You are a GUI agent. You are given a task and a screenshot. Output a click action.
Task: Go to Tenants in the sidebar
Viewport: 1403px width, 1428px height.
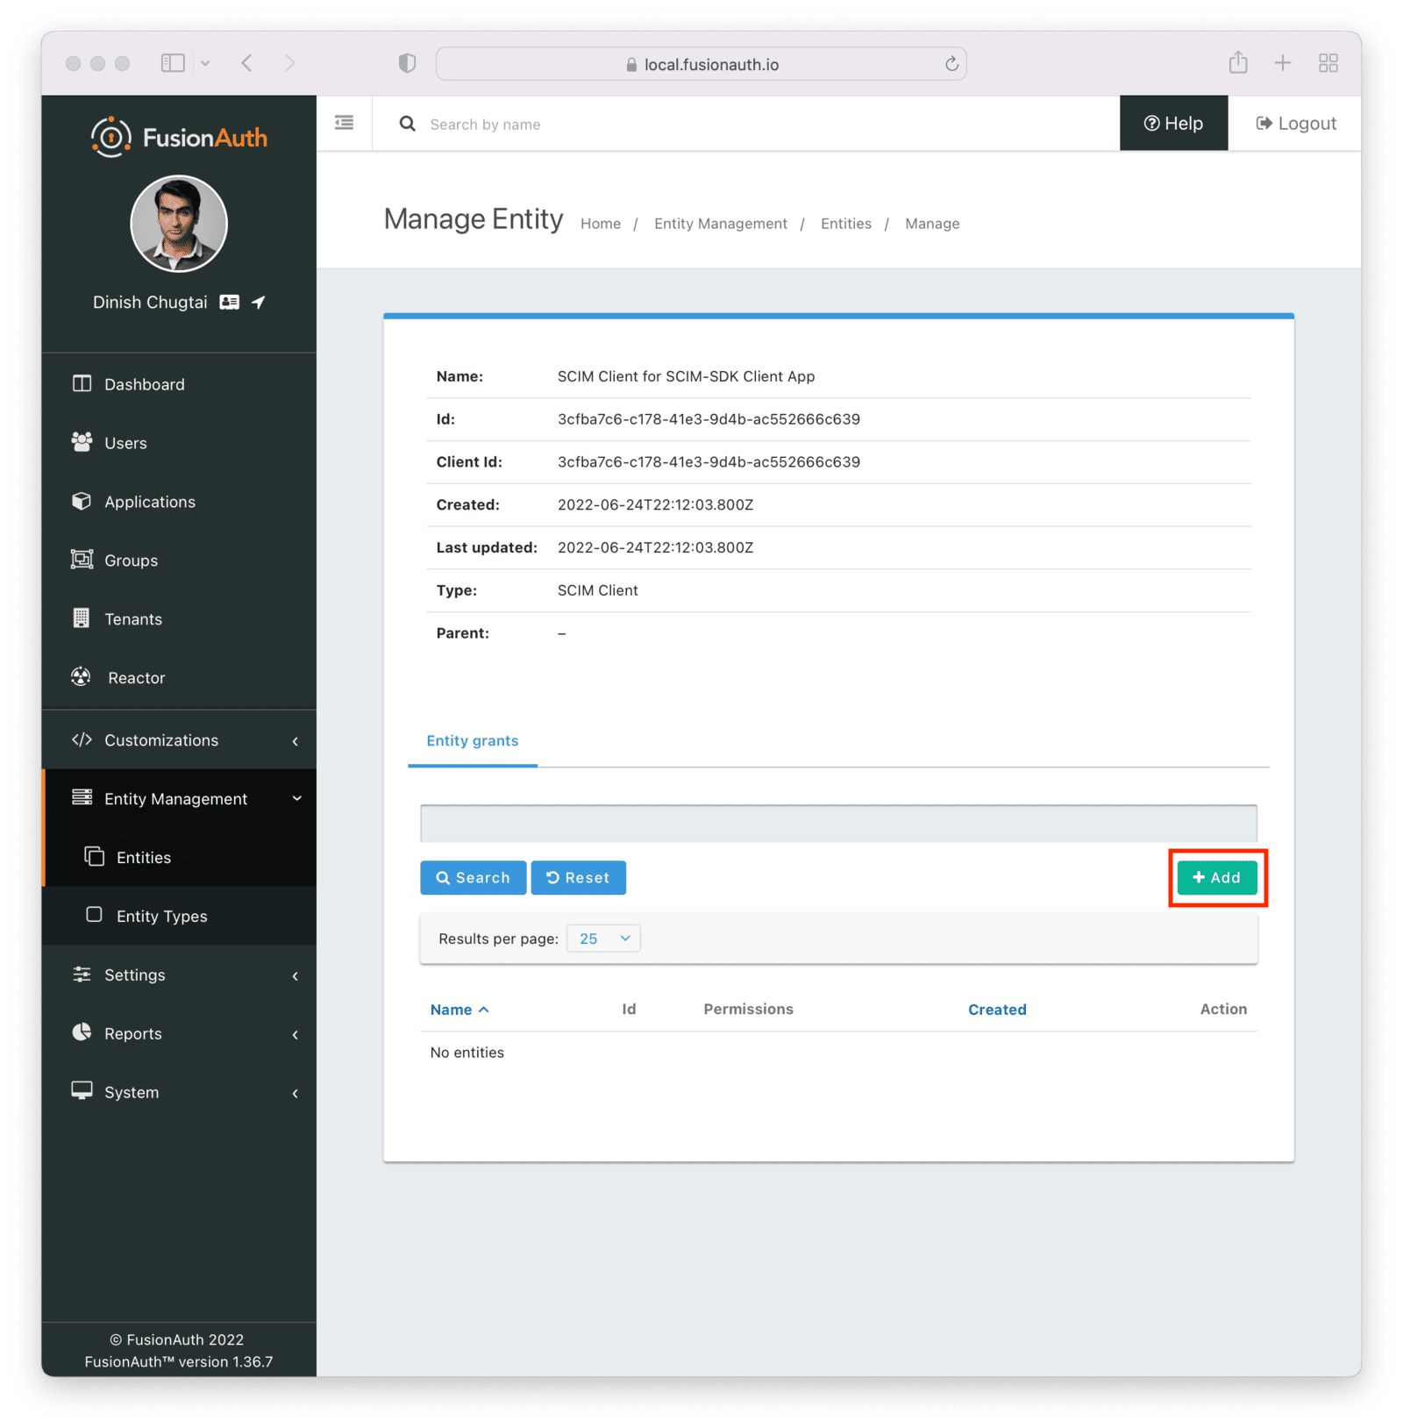132,619
